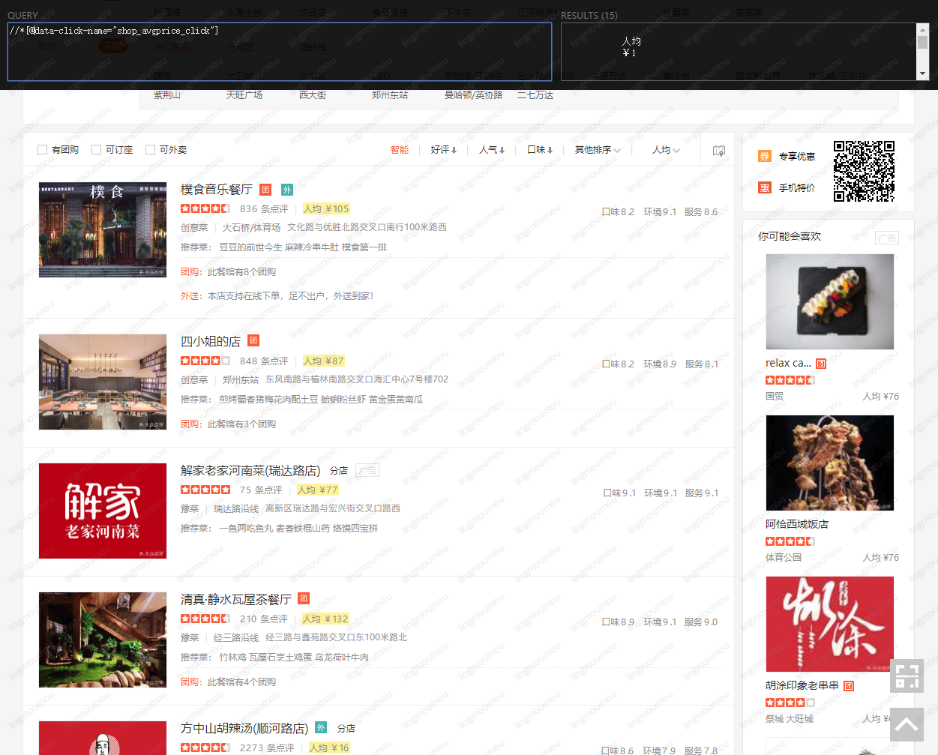The width and height of the screenshot is (938, 755).
Task: Click the back-to-top arrow icon
Action: pyautogui.click(x=907, y=724)
